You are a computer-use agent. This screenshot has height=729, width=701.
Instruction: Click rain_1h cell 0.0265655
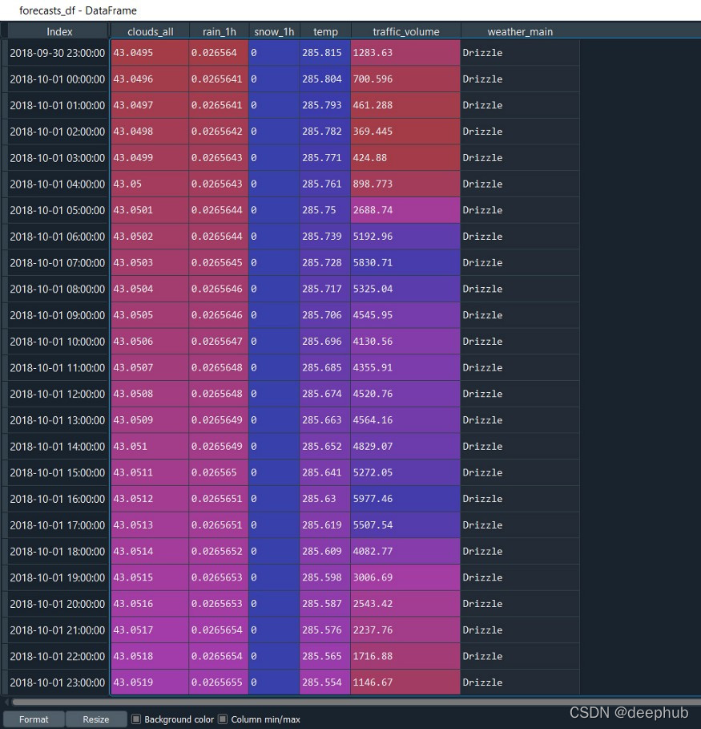click(219, 682)
